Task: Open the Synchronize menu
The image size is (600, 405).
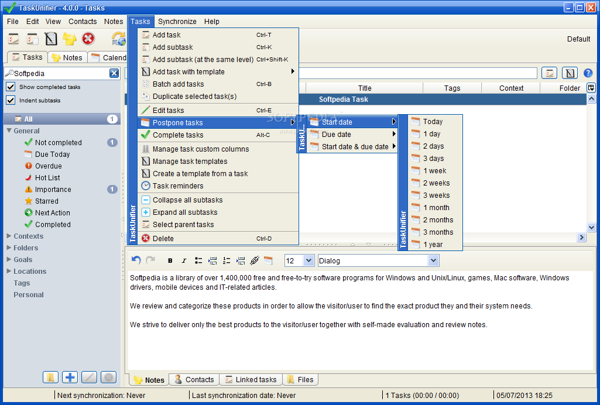Action: [x=177, y=22]
